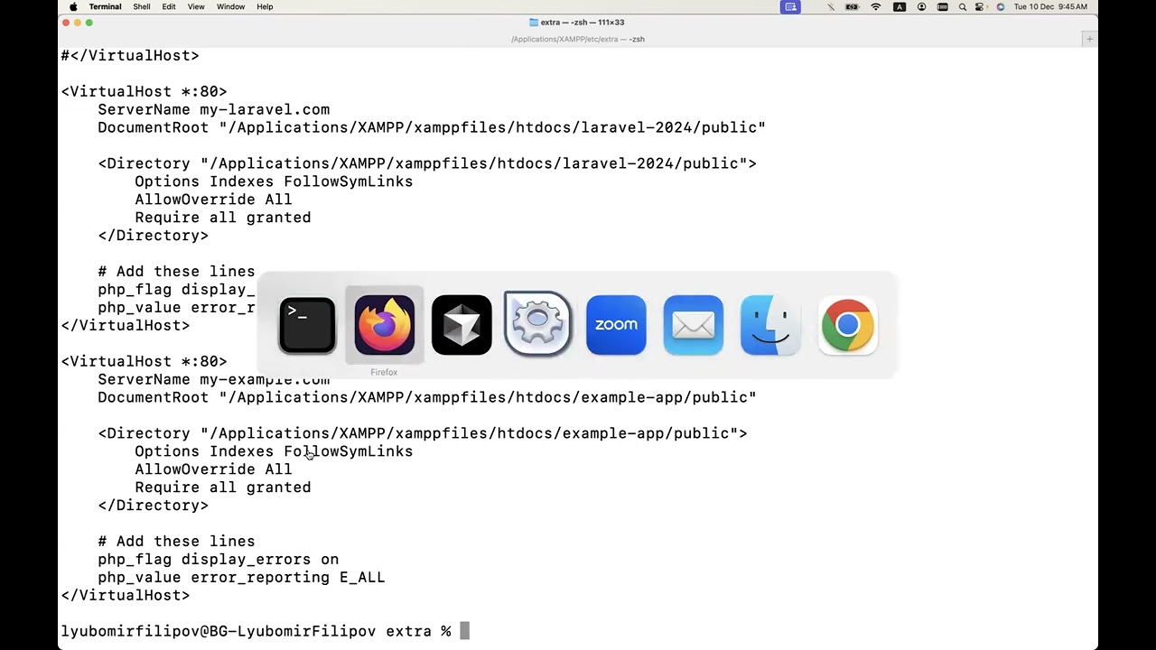Click the example-app DocumentRoot line
Image resolution: width=1156 pixels, height=650 pixels.
pyautogui.click(x=427, y=397)
